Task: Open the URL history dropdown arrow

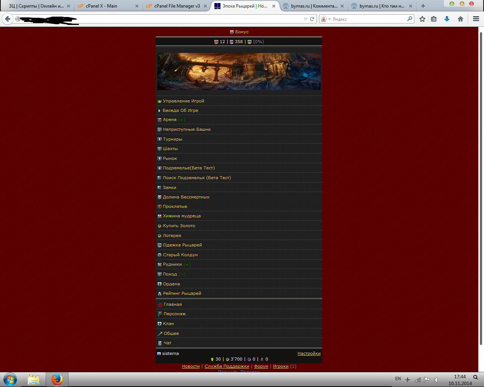Action: coord(306,19)
